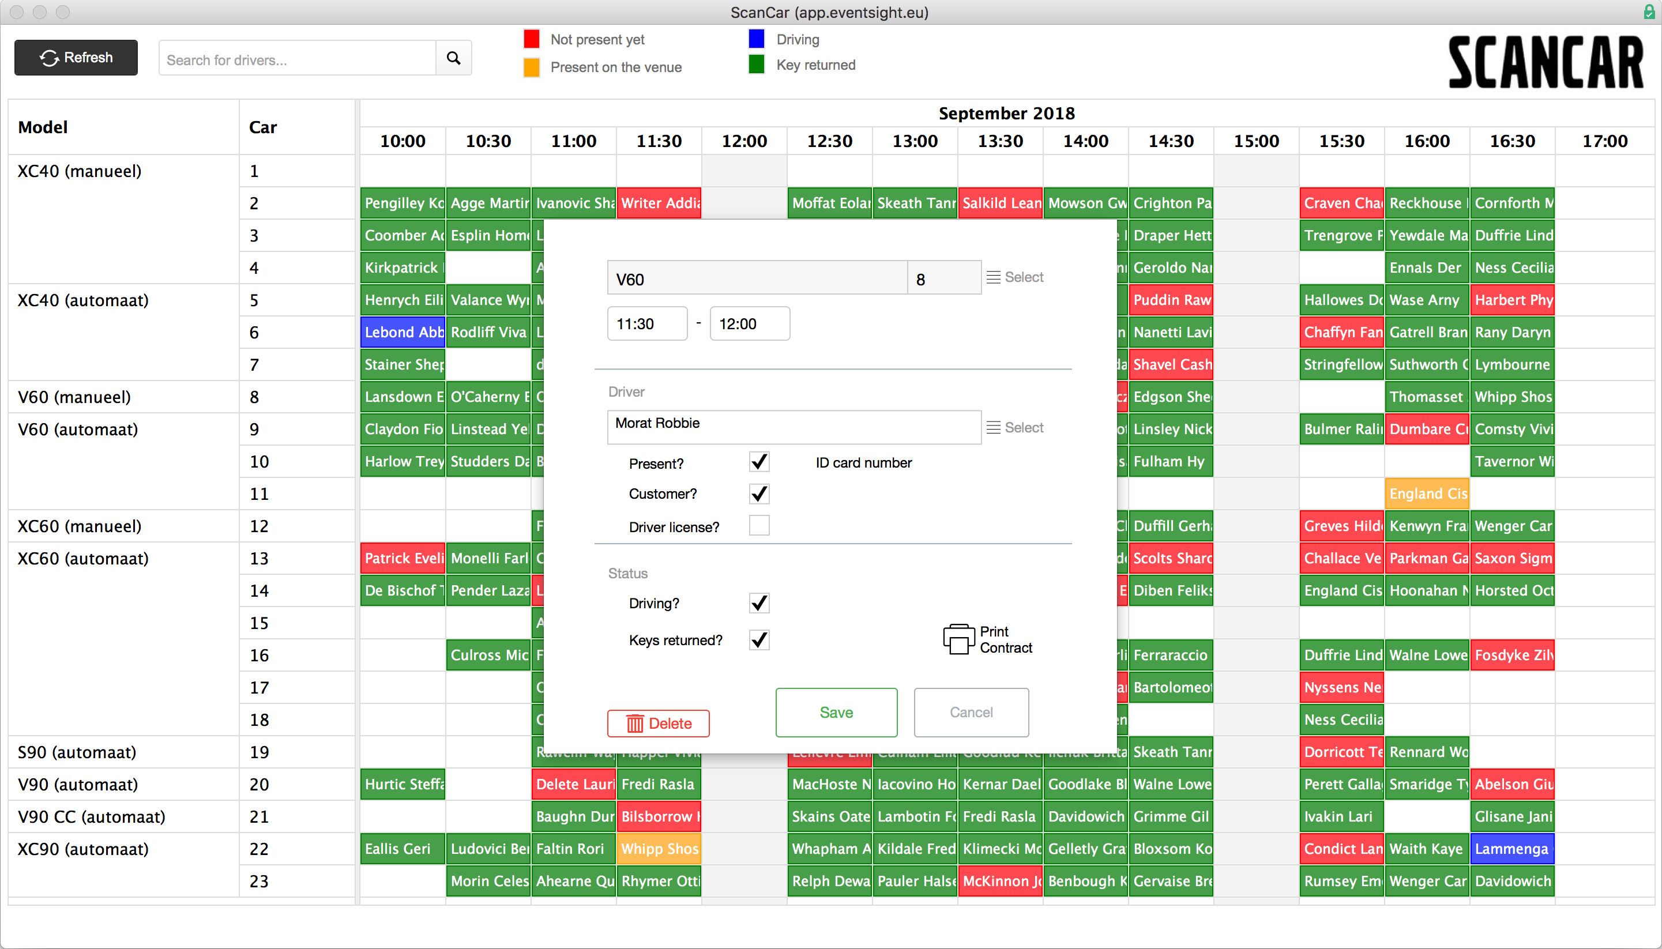This screenshot has width=1662, height=949.
Task: Click the car number field showing 8
Action: (945, 278)
